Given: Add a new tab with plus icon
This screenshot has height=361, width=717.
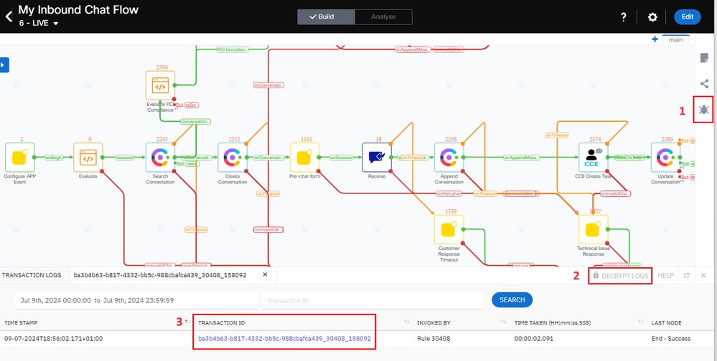Looking at the screenshot, I should click(x=655, y=39).
